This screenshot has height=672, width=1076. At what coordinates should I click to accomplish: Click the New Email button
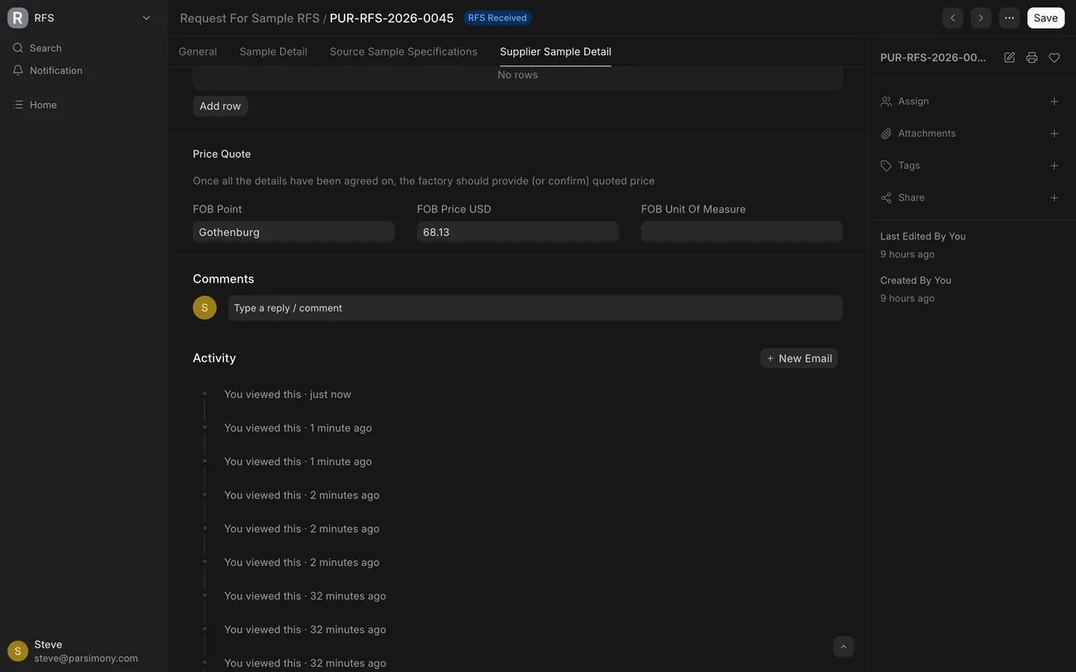[799, 358]
